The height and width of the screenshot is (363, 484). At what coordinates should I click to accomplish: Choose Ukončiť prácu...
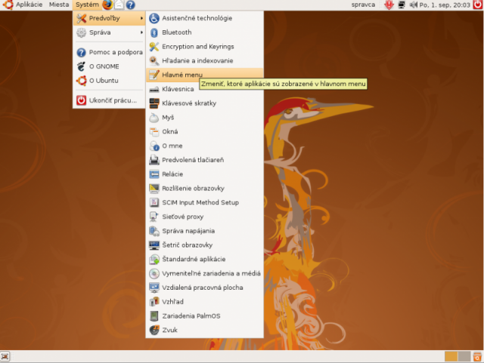point(109,100)
